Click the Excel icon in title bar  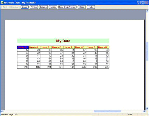(x=2, y=2)
